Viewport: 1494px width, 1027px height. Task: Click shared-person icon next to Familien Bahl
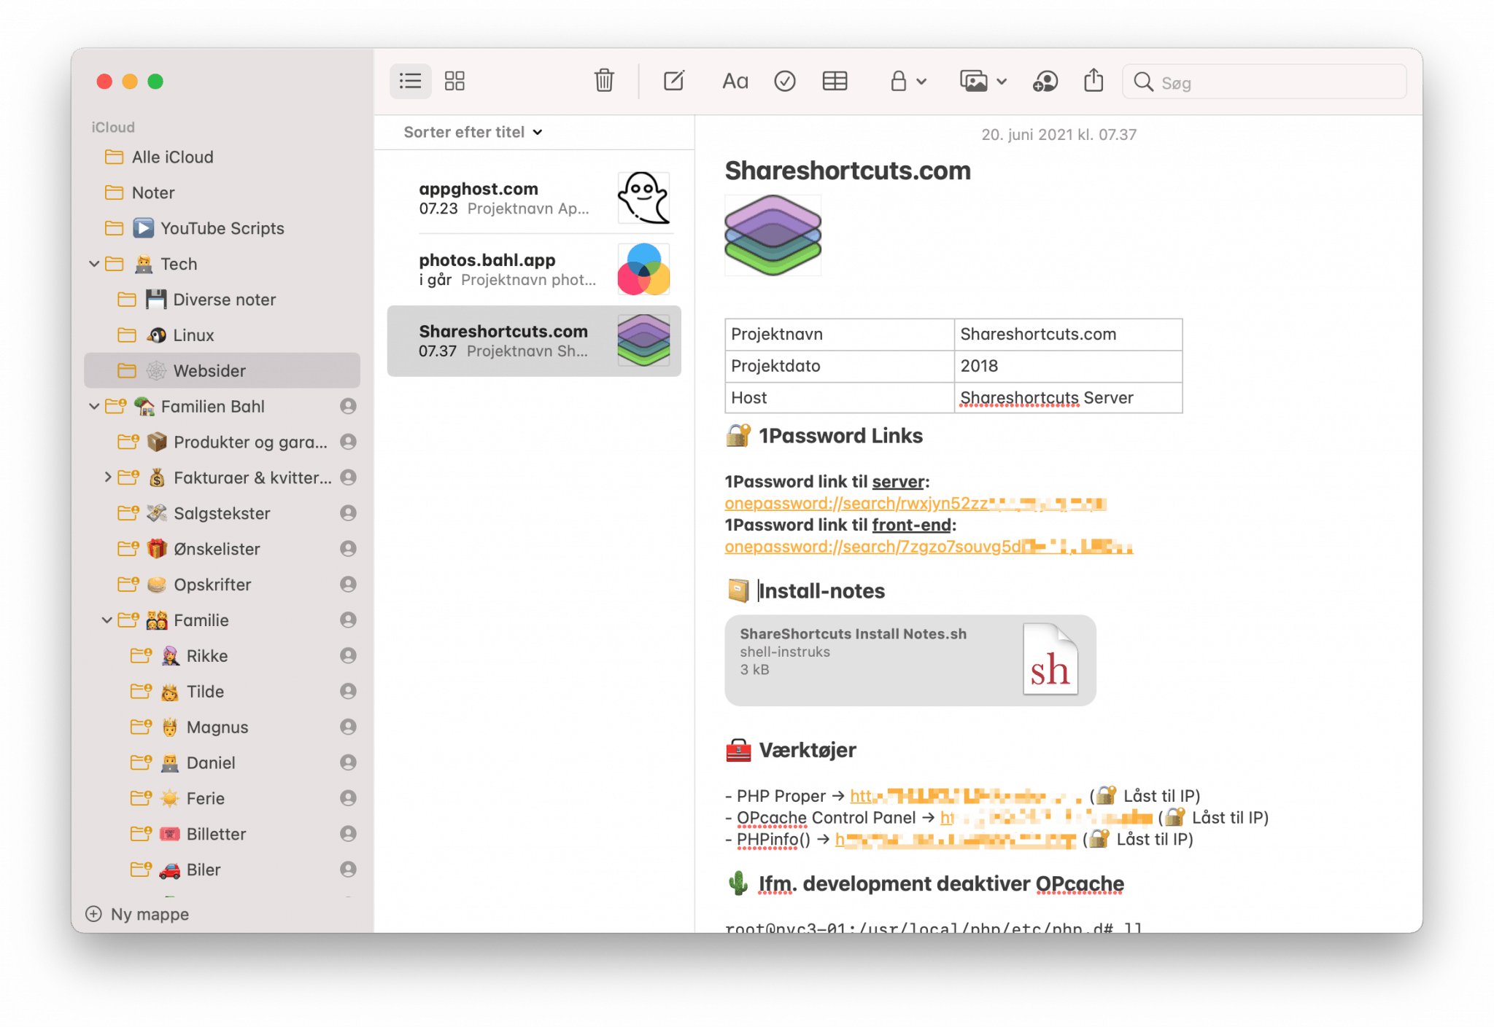[349, 407]
